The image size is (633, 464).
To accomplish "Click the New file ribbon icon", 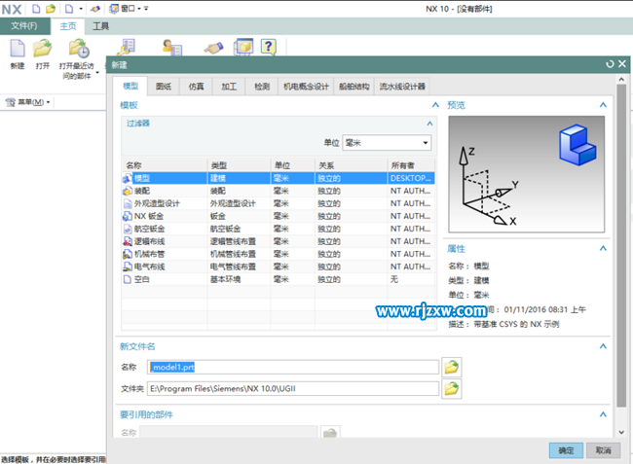I will click(18, 50).
